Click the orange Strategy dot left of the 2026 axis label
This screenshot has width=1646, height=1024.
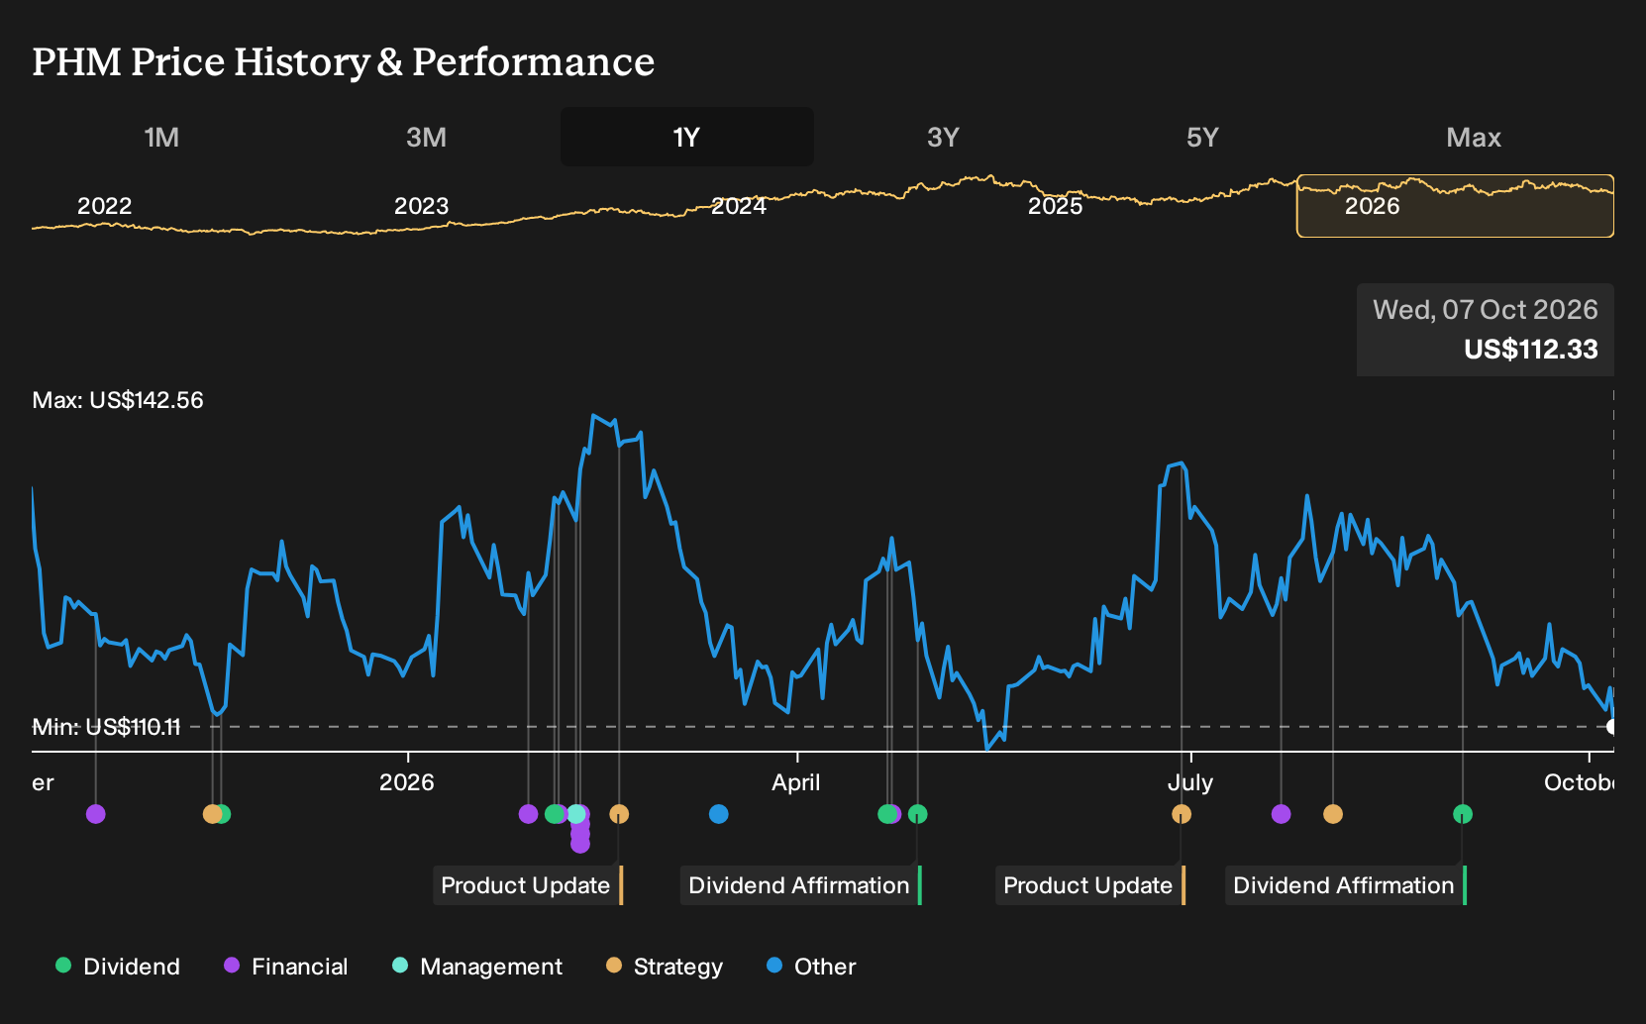click(212, 814)
